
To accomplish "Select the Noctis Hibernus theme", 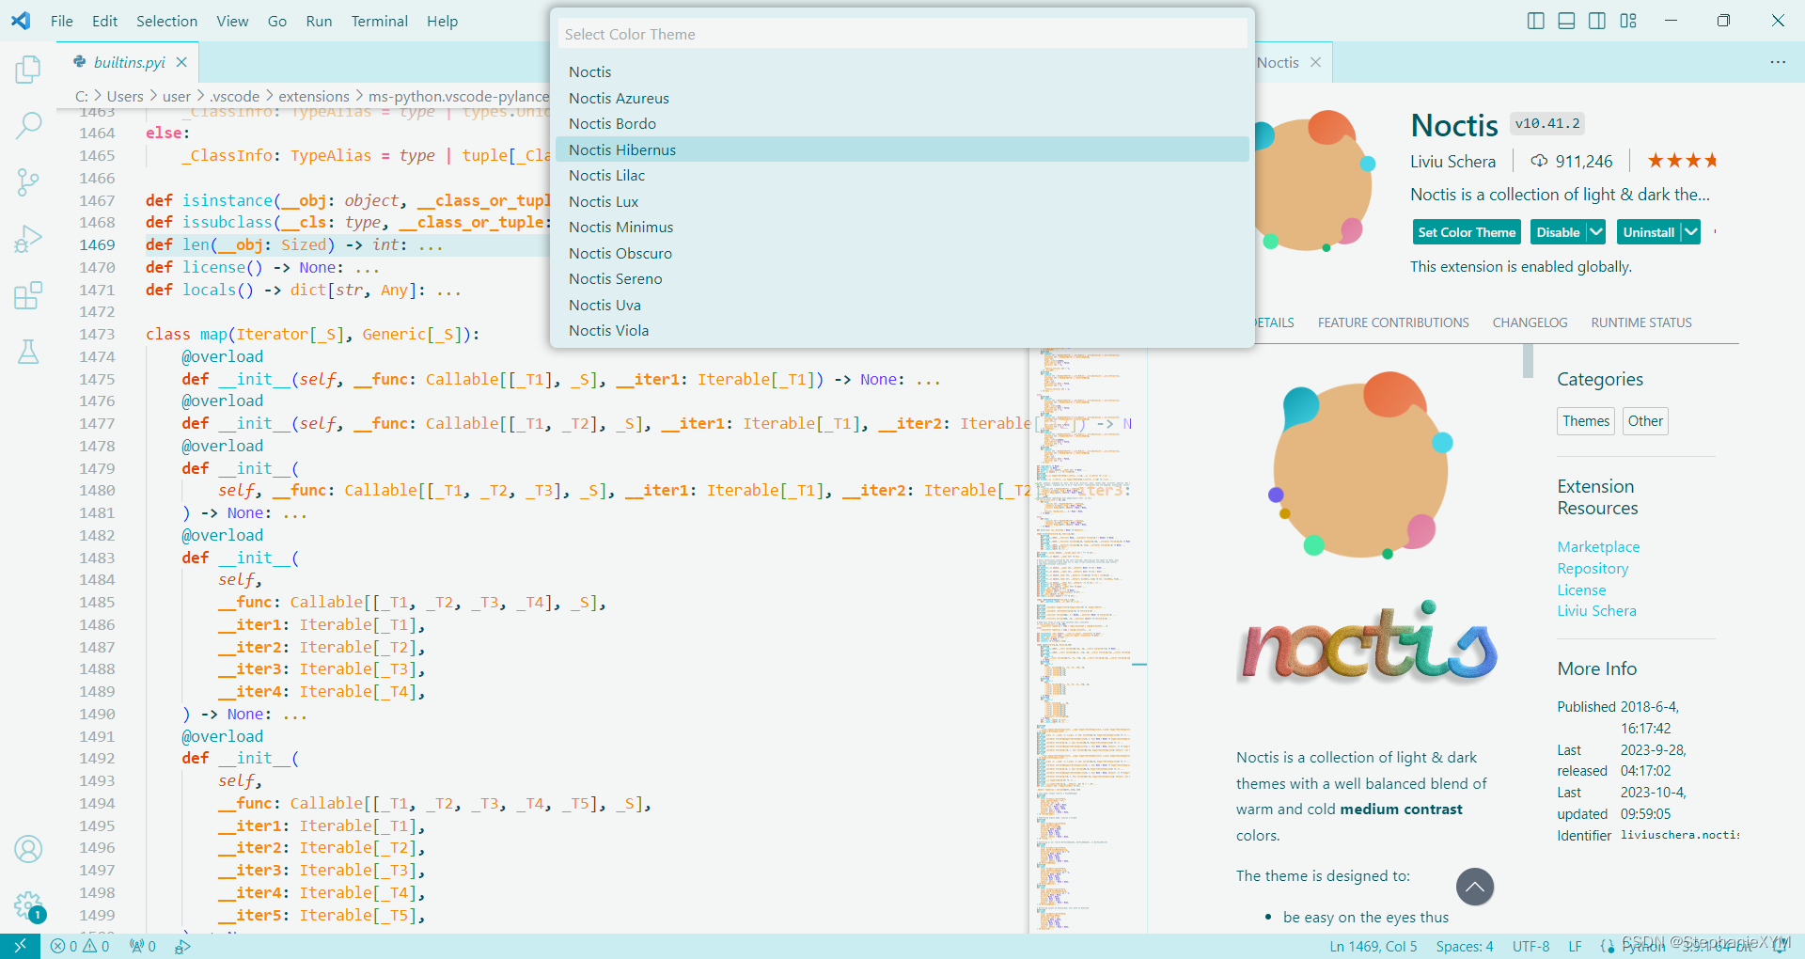I will (x=902, y=149).
